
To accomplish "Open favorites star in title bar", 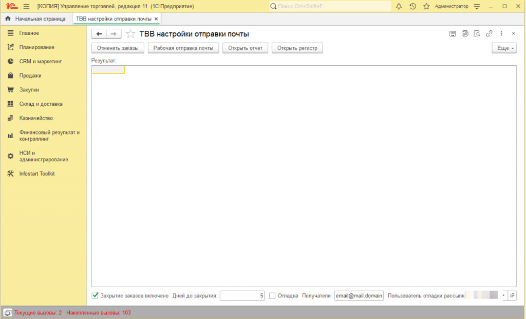I will point(426,6).
